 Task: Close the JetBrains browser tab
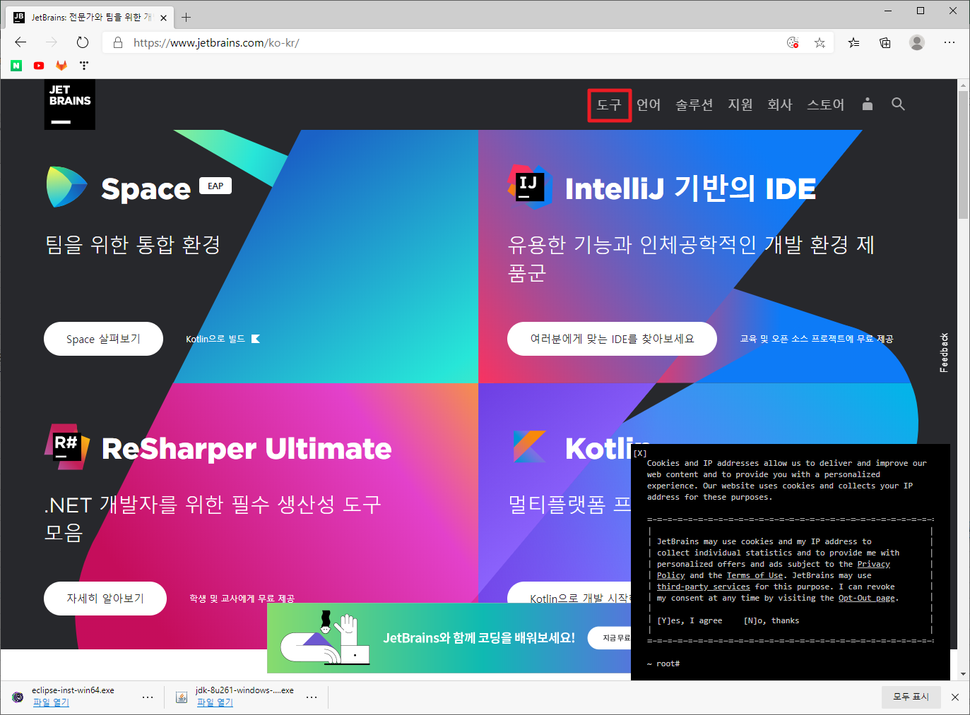(163, 18)
